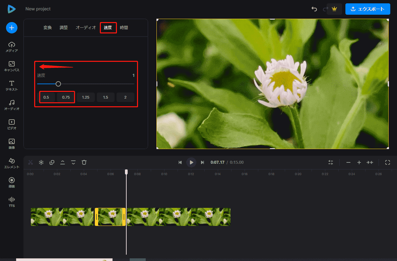Click the flower video preview canvas
This screenshot has width=397, height=261.
coord(272,84)
